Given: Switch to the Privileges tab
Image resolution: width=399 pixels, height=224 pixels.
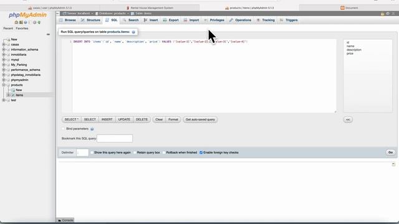Looking at the screenshot, I should [x=214, y=20].
